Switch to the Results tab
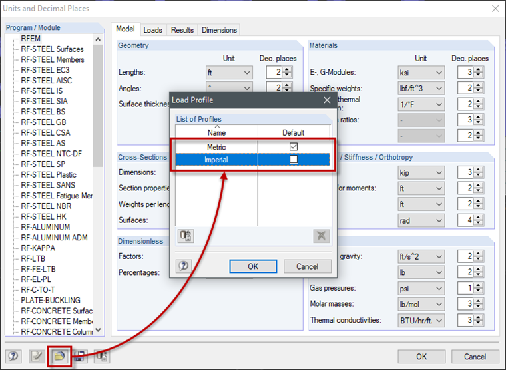The height and width of the screenshot is (370, 506). 182,30
